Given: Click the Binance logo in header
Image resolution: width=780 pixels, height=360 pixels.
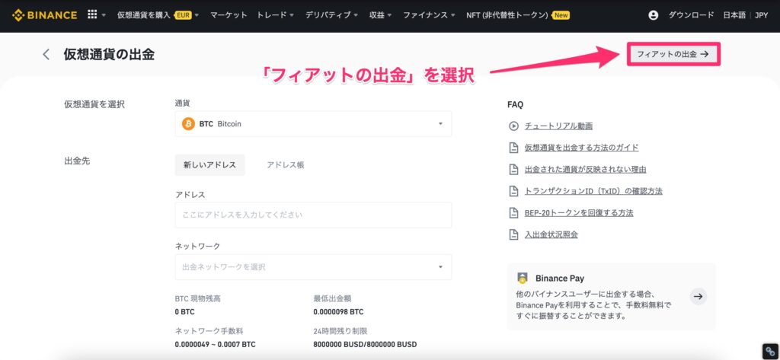Looking at the screenshot, I should coord(44,15).
